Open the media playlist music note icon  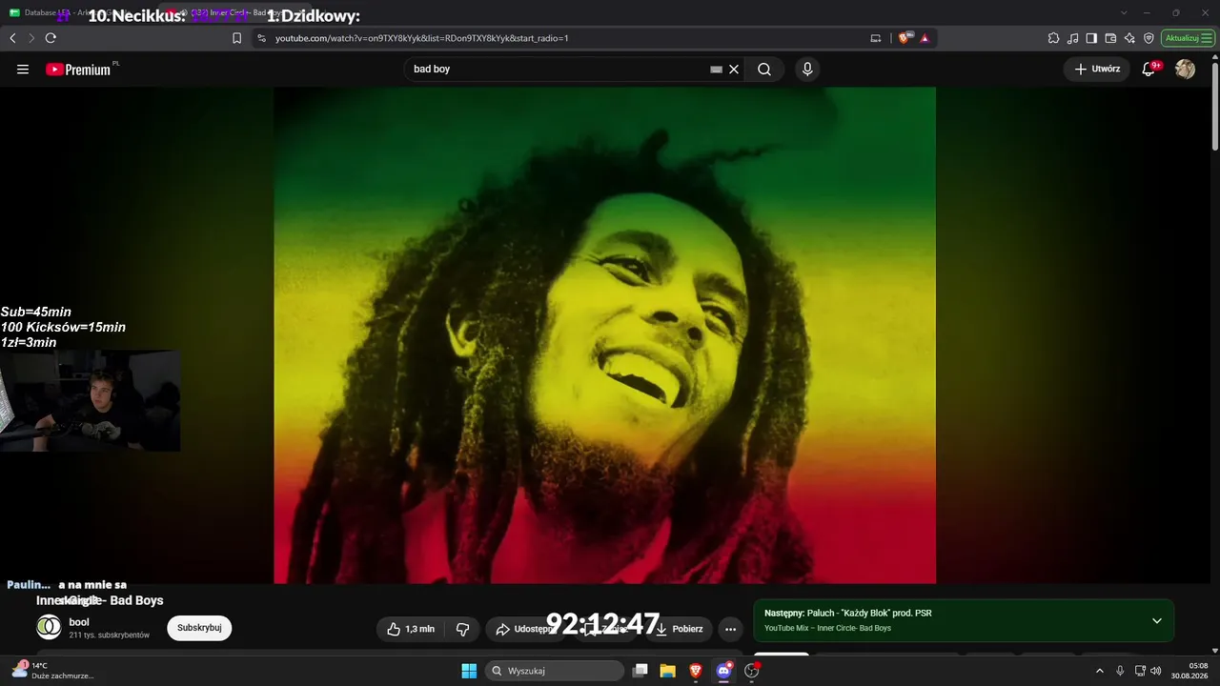[x=1073, y=38]
